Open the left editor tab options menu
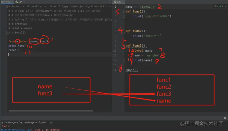 110,2
